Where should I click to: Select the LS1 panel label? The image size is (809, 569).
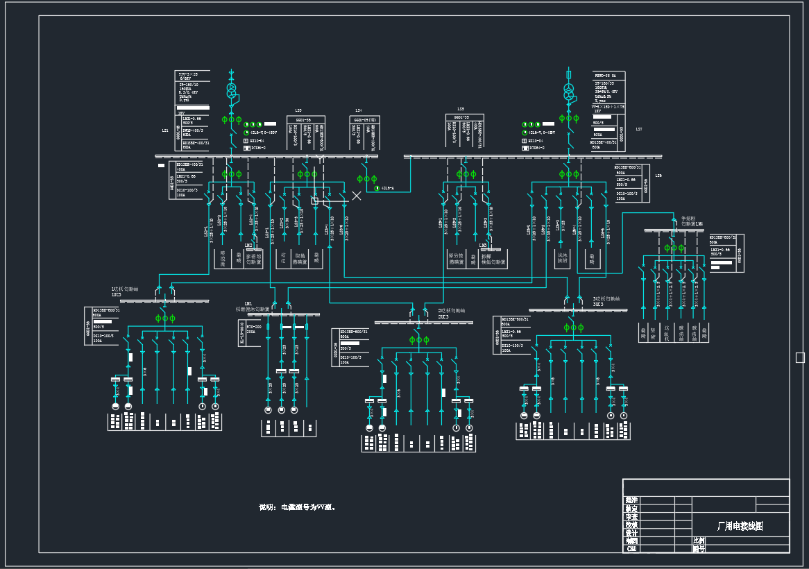click(165, 130)
